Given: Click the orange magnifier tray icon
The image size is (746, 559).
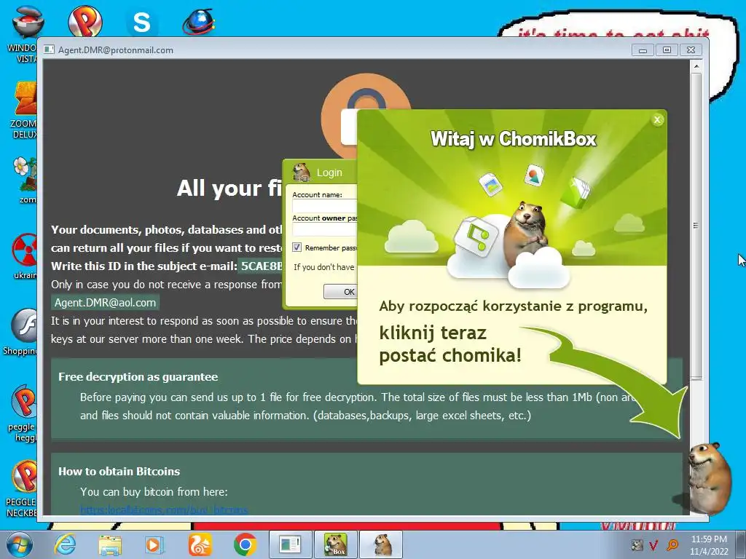Looking at the screenshot, I should [672, 544].
